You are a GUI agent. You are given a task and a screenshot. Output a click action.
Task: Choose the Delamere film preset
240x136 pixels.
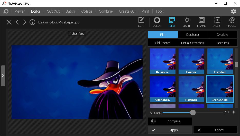point(163,61)
